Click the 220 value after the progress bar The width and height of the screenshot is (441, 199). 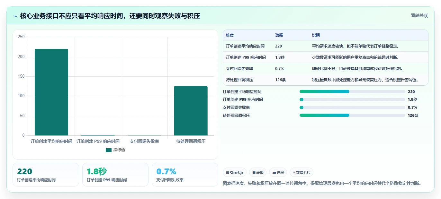pos(411,92)
